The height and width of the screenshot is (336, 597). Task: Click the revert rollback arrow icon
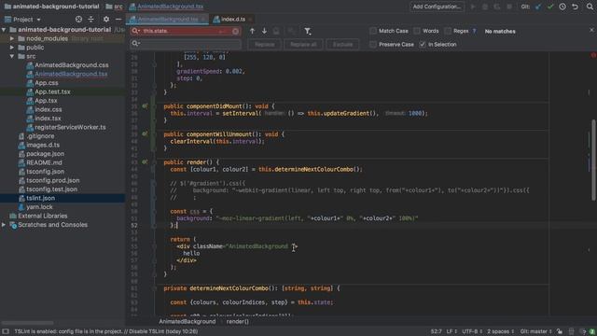point(575,7)
